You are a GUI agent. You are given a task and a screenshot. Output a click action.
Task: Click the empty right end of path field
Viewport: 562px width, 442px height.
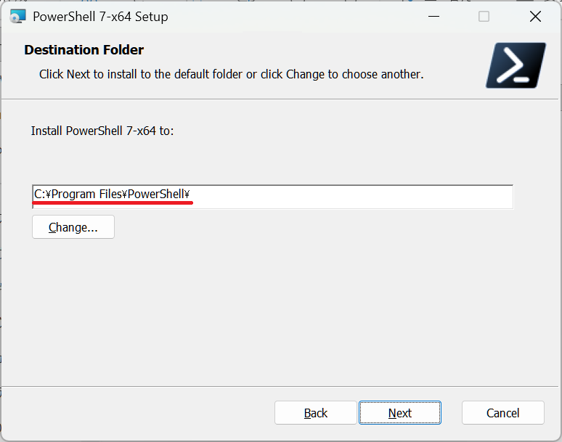[x=436, y=195]
